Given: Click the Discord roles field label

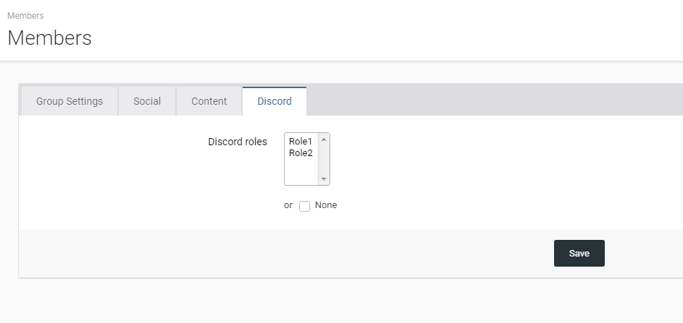Looking at the screenshot, I should point(238,142).
